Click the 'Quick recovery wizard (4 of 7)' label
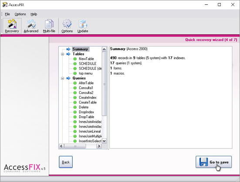Image resolution: width=240 pixels, height=182 pixels. 211,40
